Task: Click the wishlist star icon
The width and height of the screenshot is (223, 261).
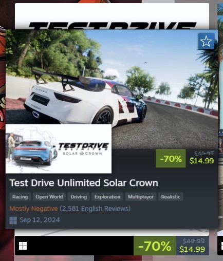Action: click(x=206, y=41)
